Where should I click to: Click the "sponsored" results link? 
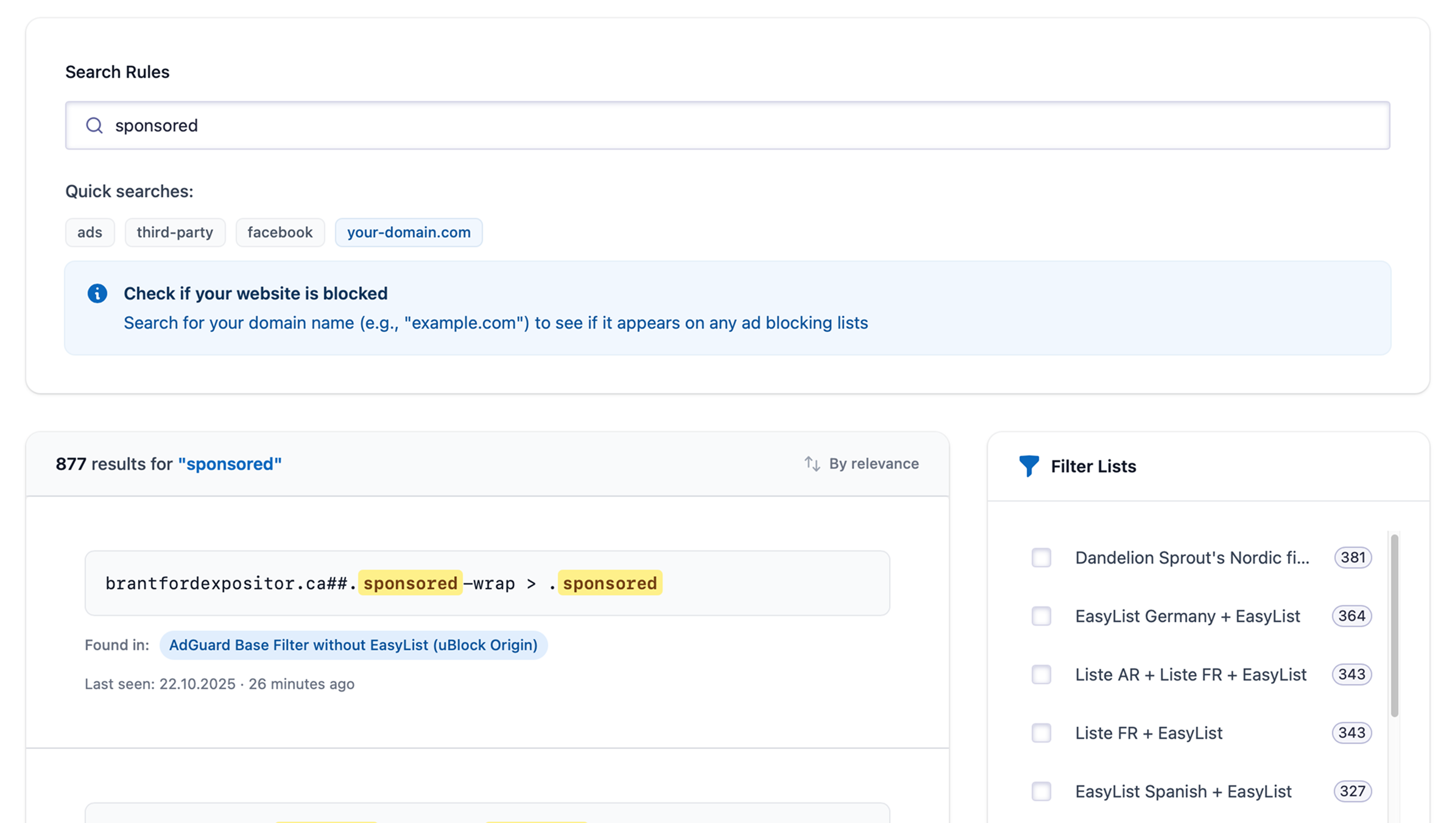click(x=230, y=463)
